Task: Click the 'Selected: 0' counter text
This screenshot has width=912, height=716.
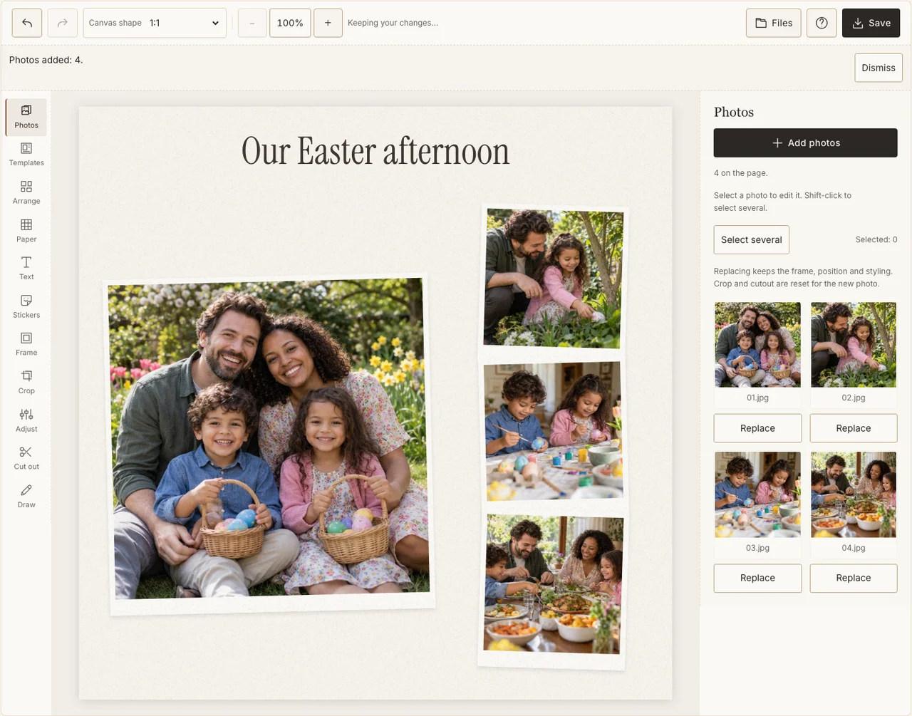Action: click(x=876, y=239)
